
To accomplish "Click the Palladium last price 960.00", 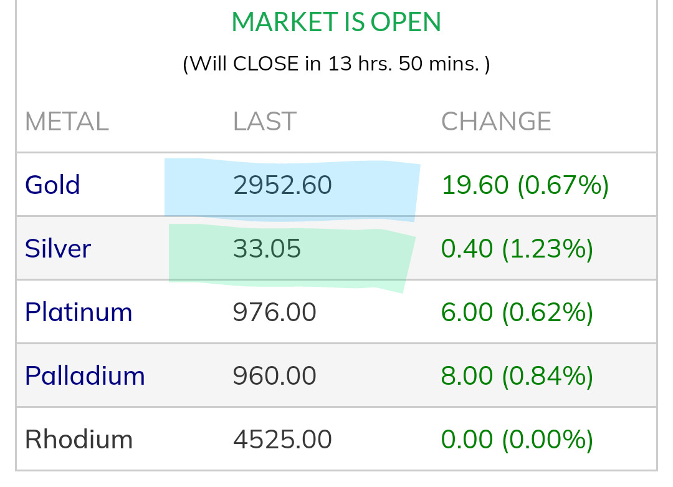I will 274,376.
